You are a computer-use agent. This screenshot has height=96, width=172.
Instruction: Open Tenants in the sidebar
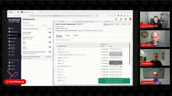pos(12,45)
